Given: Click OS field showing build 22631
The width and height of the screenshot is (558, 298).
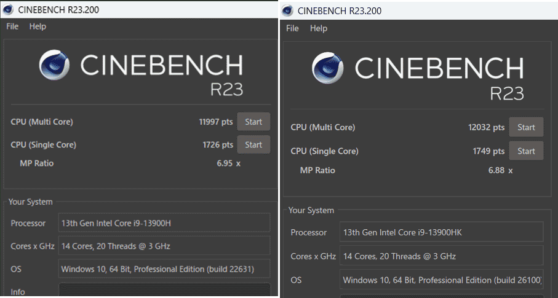Looking at the screenshot, I should coord(164,269).
